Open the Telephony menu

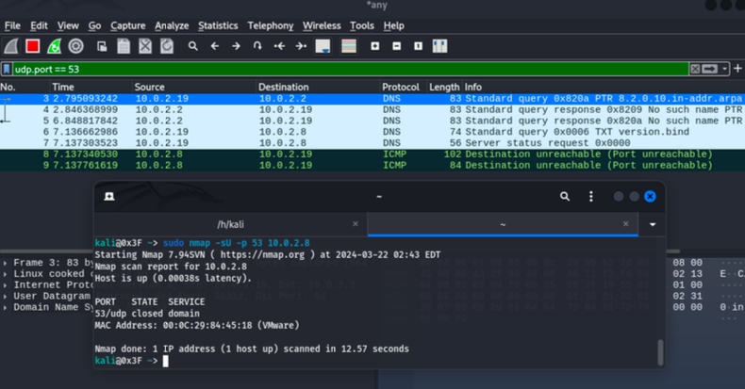271,25
